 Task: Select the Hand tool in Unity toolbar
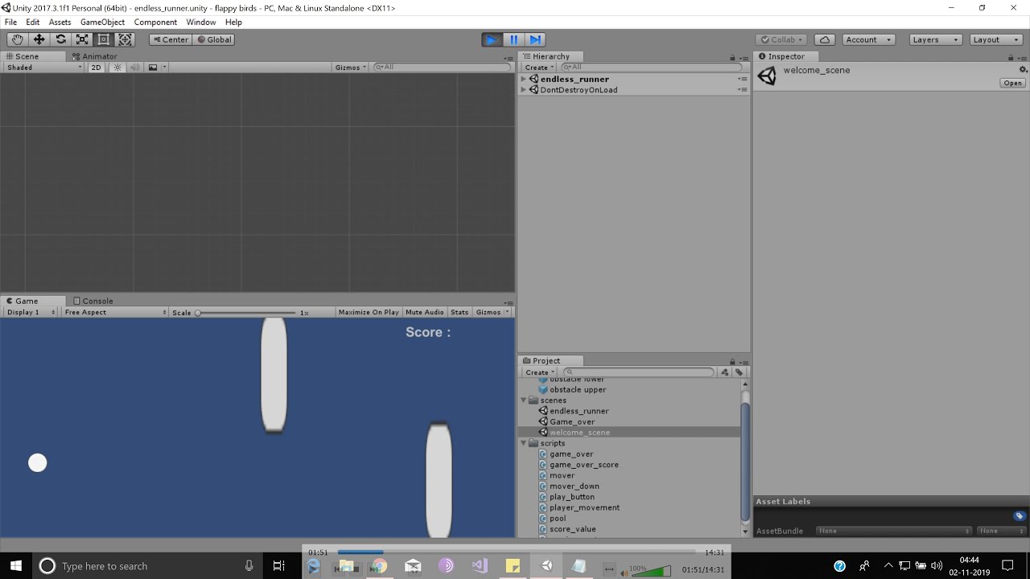tap(17, 39)
